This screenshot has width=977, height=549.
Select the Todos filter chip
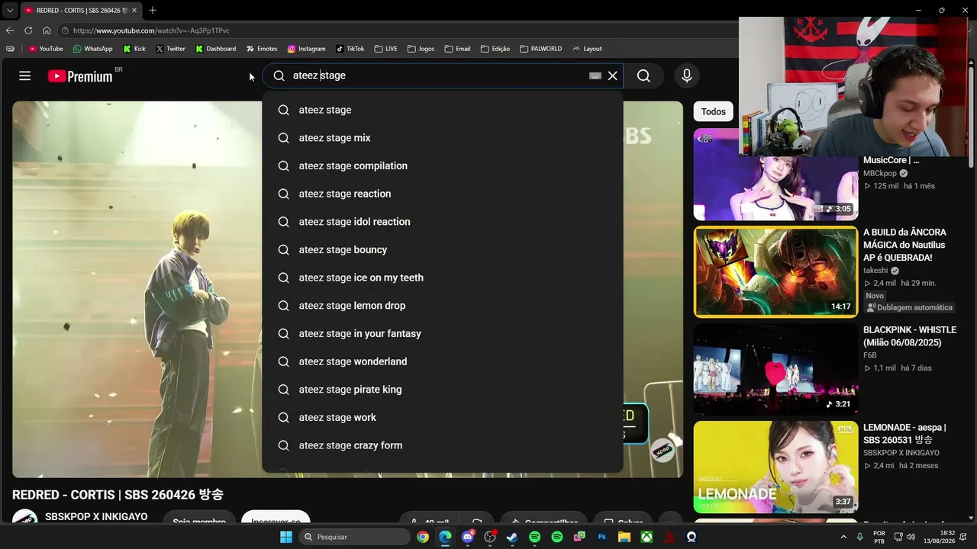pos(713,111)
